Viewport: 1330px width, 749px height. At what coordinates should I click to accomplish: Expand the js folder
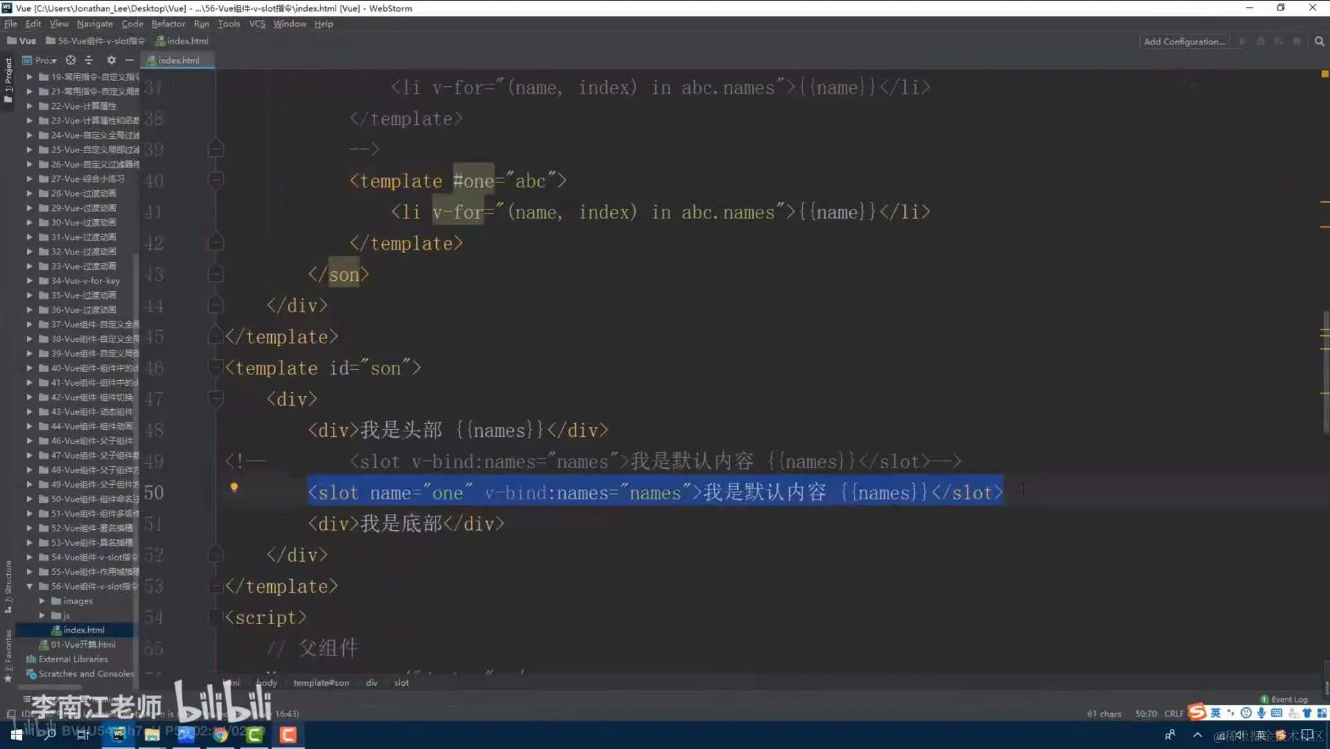(42, 616)
